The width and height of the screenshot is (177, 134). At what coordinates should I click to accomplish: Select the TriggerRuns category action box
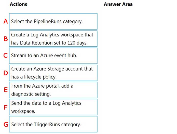tap(53, 124)
